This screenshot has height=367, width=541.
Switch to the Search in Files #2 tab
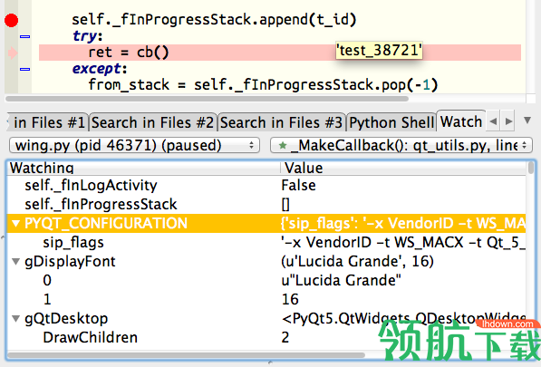point(153,122)
